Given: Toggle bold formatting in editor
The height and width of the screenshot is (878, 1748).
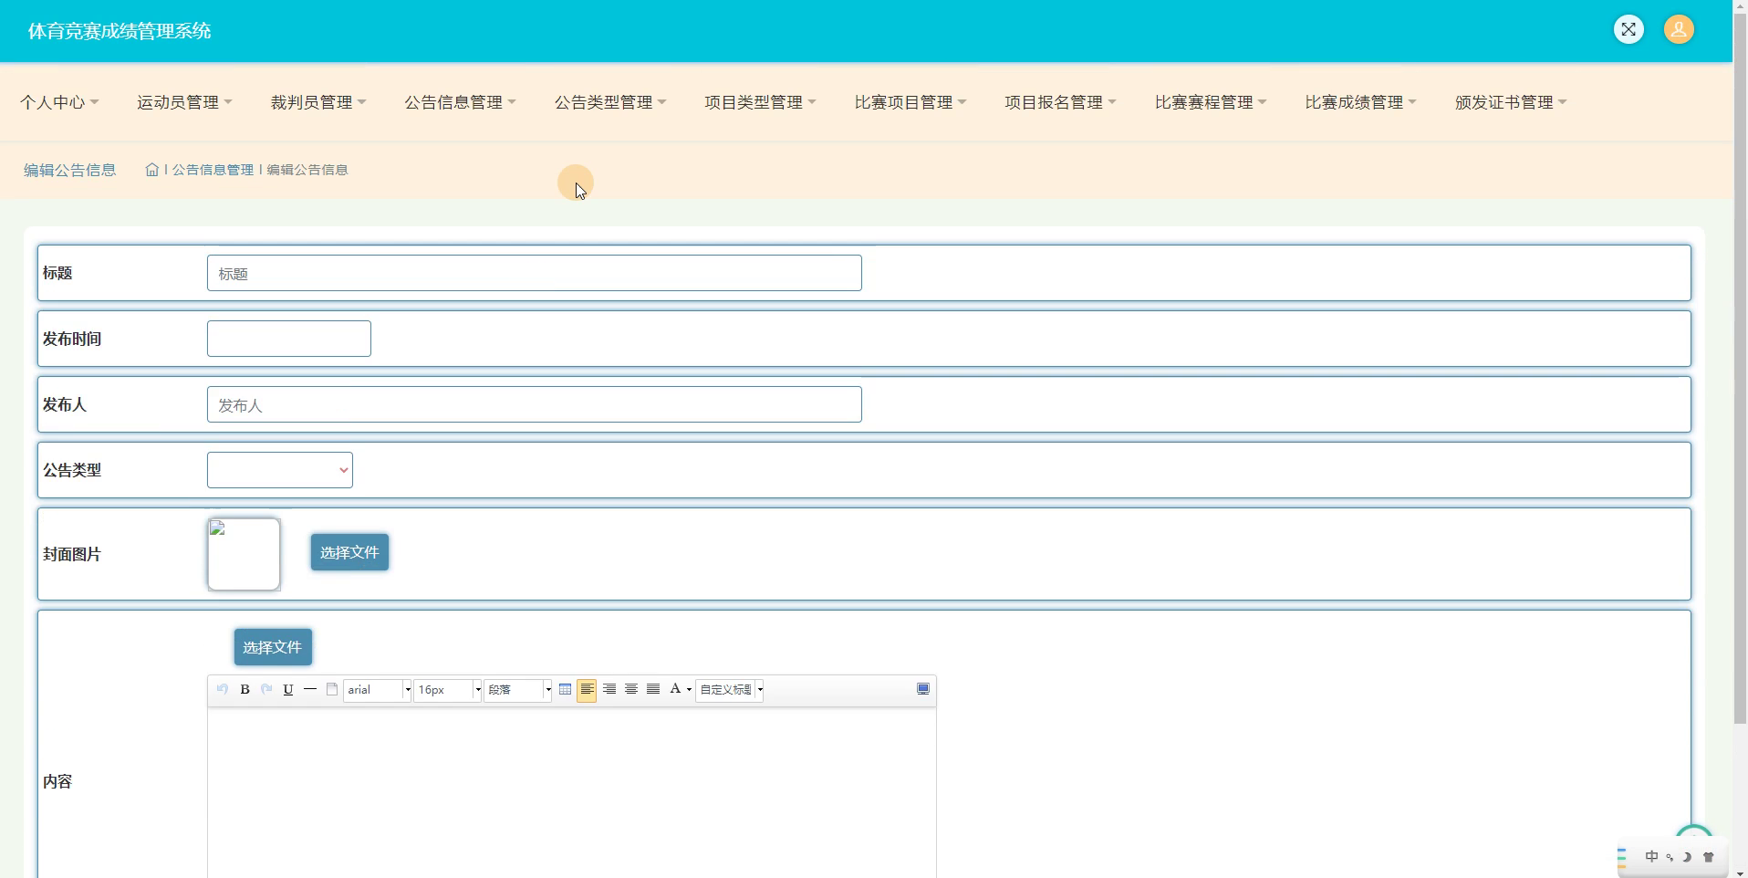Looking at the screenshot, I should coord(245,689).
